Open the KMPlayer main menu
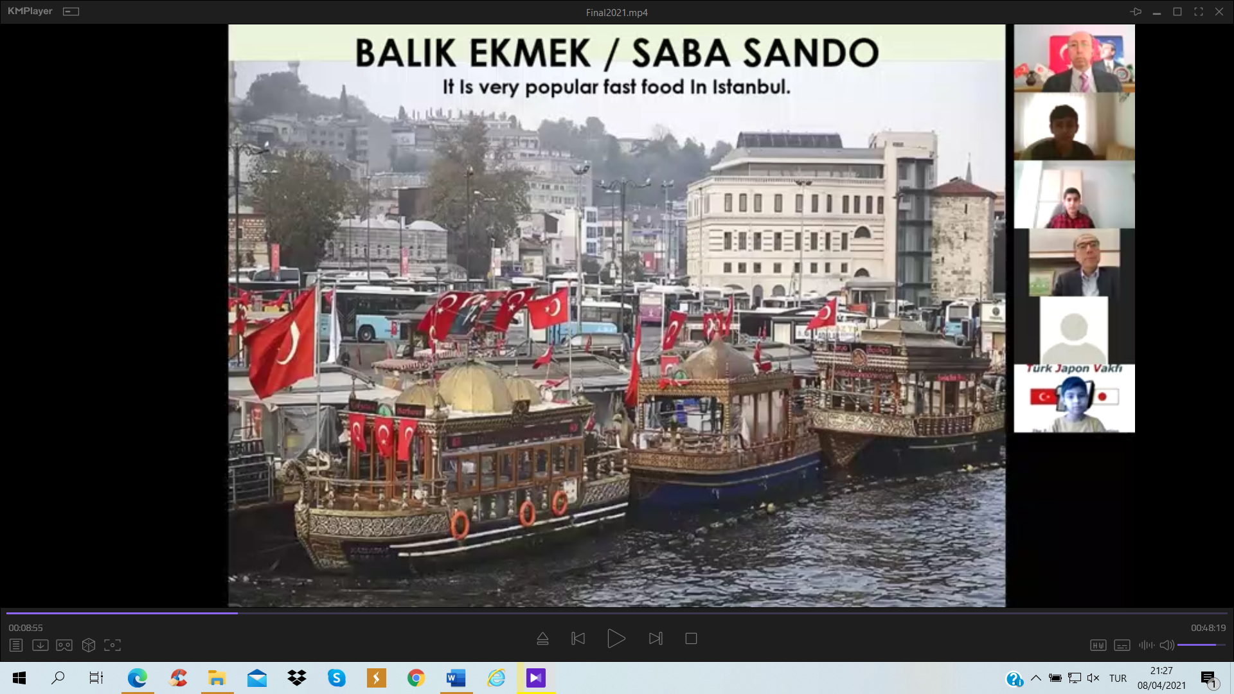1234x694 pixels. [30, 12]
